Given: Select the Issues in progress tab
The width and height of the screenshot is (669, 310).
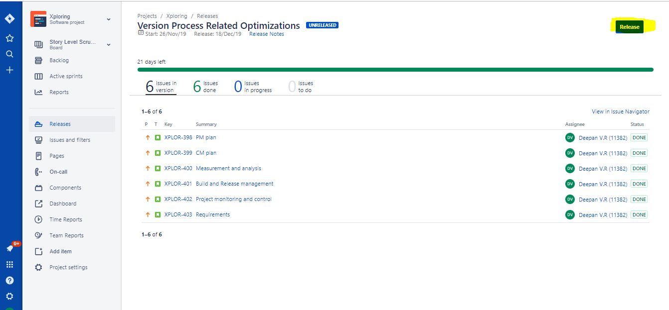Looking at the screenshot, I should pyautogui.click(x=253, y=87).
